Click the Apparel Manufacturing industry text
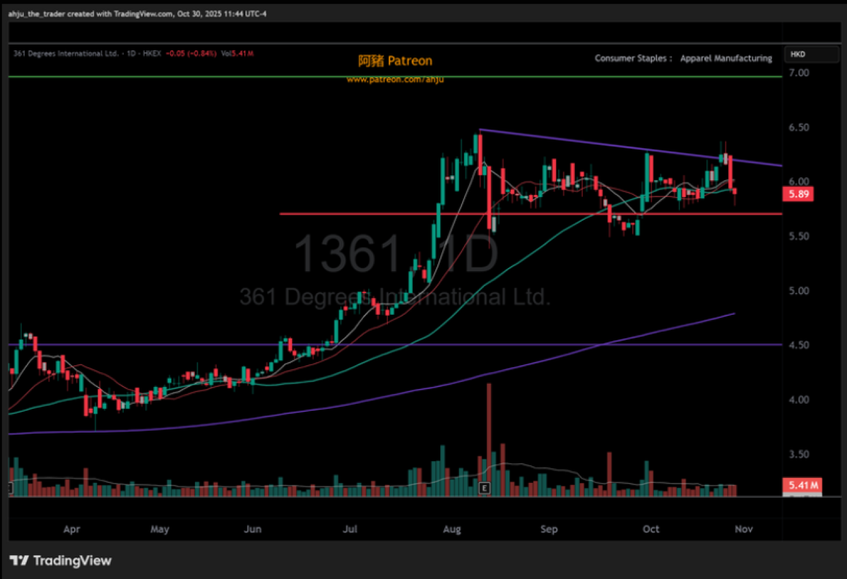The image size is (847, 579). 726,58
